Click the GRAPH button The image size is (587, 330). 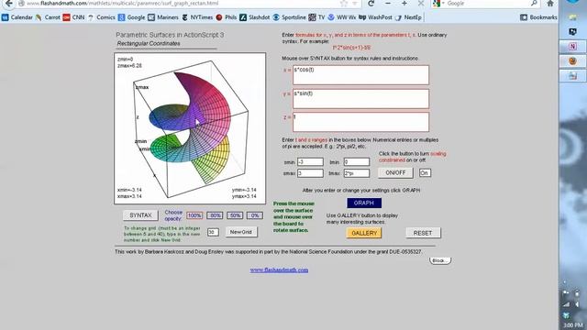tap(364, 203)
